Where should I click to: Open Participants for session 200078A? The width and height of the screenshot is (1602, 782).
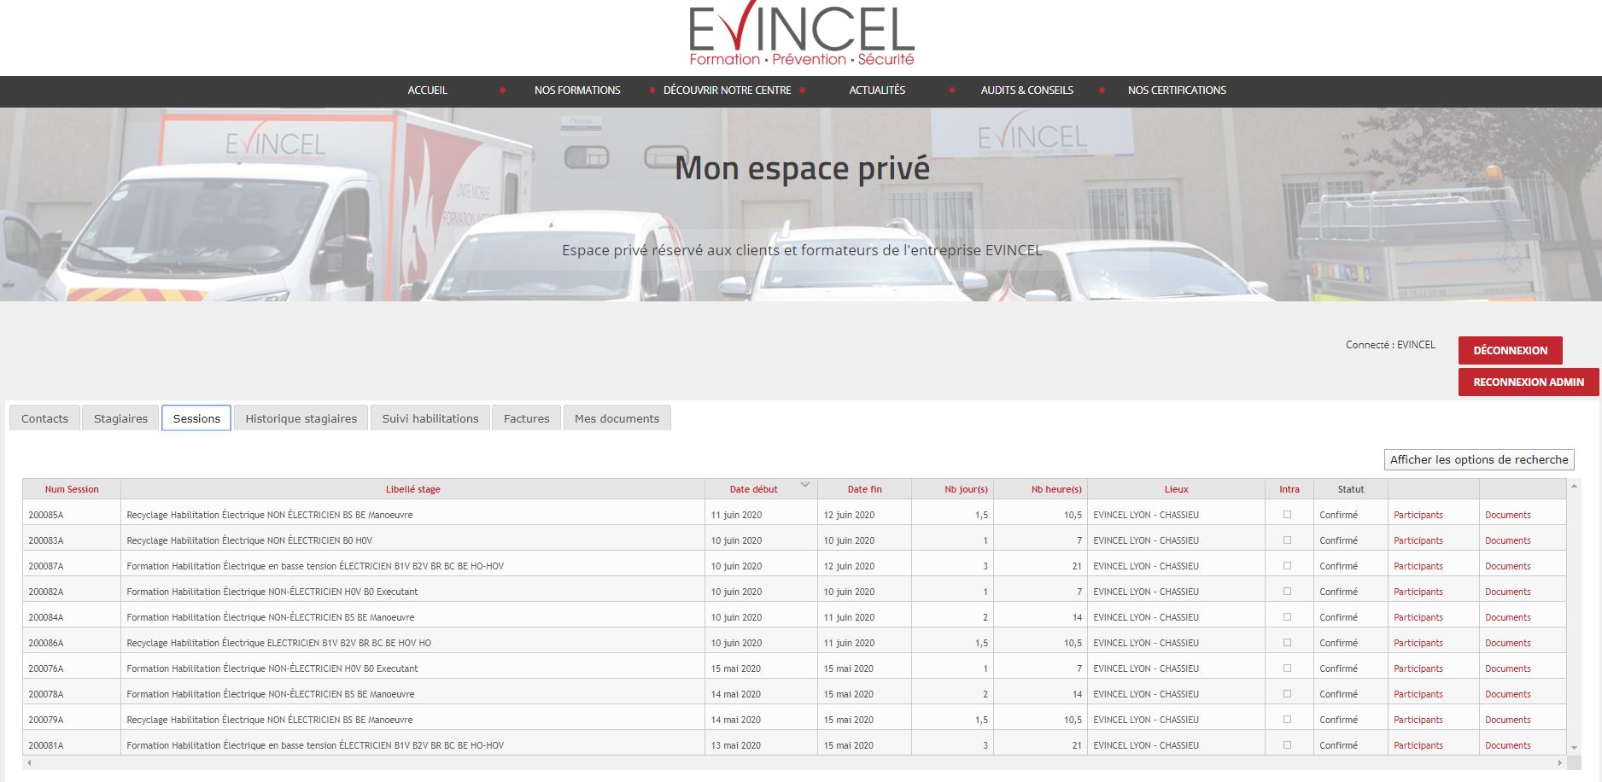click(x=1418, y=694)
